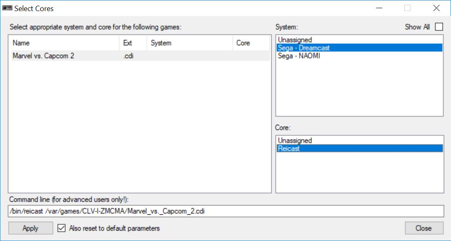
Task: Click the .cdi extension cell
Action: pyautogui.click(x=128, y=56)
